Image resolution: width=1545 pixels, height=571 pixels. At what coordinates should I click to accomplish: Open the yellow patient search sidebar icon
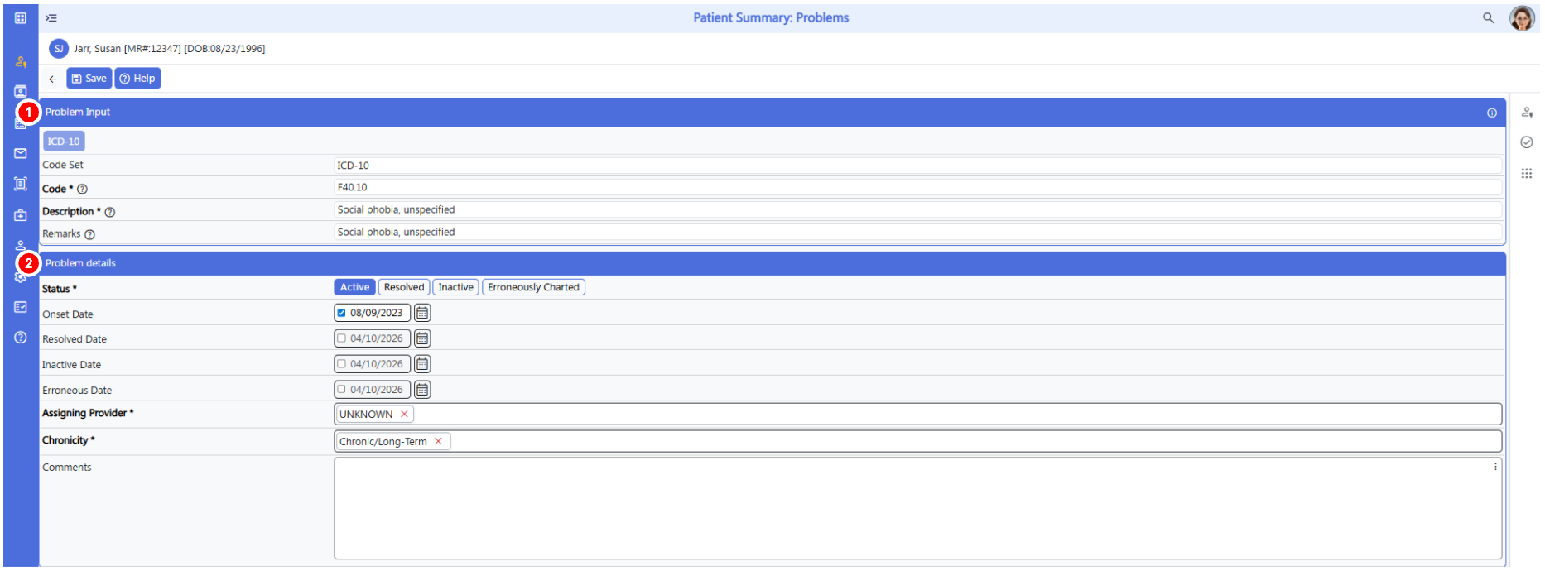coord(21,61)
